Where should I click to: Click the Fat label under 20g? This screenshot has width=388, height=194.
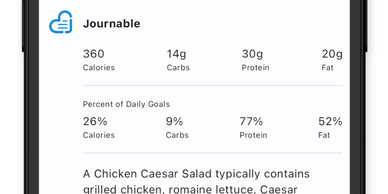pos(328,68)
